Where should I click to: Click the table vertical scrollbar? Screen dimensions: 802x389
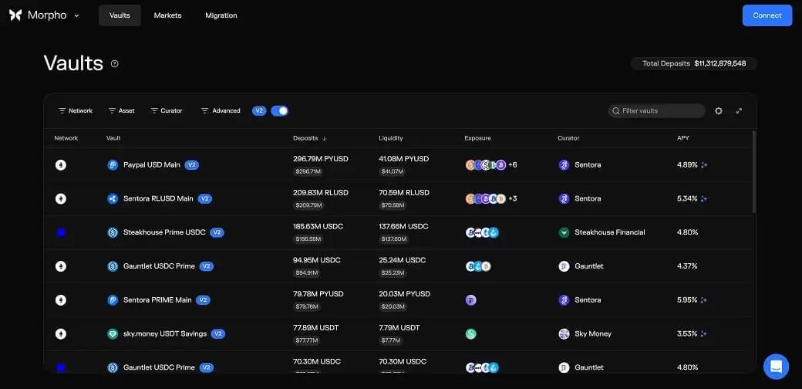click(x=753, y=171)
